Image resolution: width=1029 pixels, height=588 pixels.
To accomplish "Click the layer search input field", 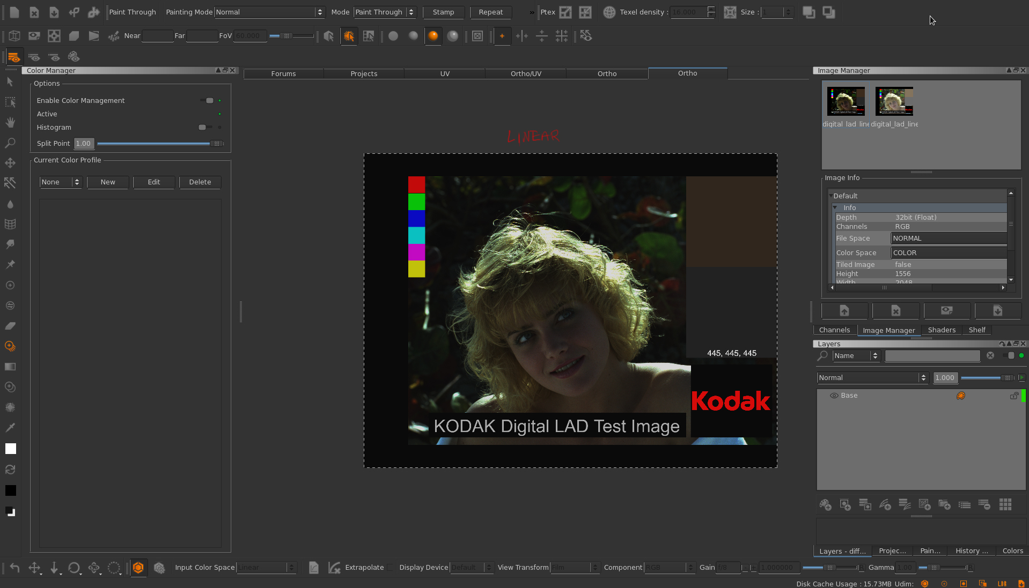I will pyautogui.click(x=932, y=356).
